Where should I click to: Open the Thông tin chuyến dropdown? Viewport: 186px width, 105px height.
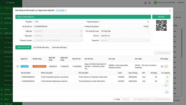58,40
